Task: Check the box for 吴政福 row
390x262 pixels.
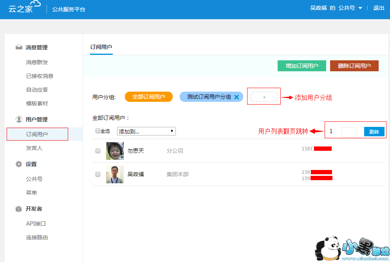Action: [x=98, y=174]
